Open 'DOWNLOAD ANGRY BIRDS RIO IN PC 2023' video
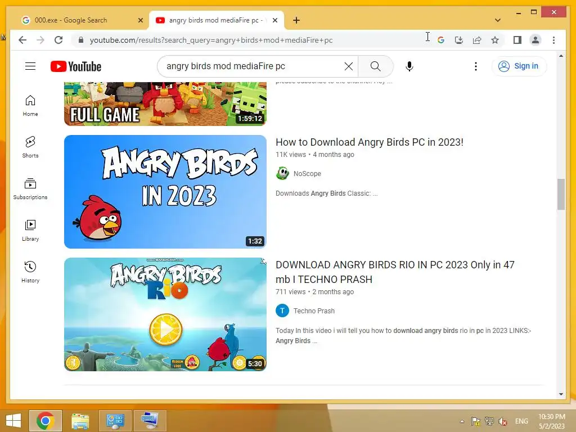The width and height of the screenshot is (576, 432). (x=395, y=272)
